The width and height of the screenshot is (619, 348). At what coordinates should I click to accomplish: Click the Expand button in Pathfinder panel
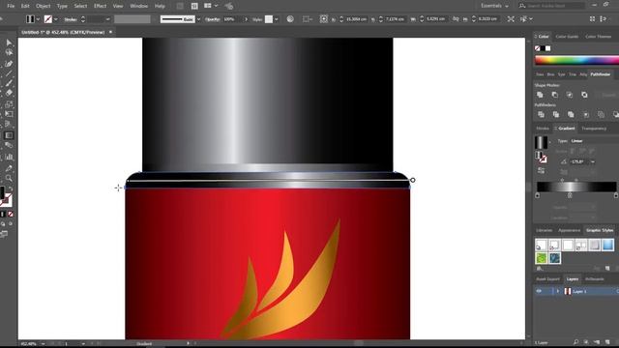click(608, 95)
